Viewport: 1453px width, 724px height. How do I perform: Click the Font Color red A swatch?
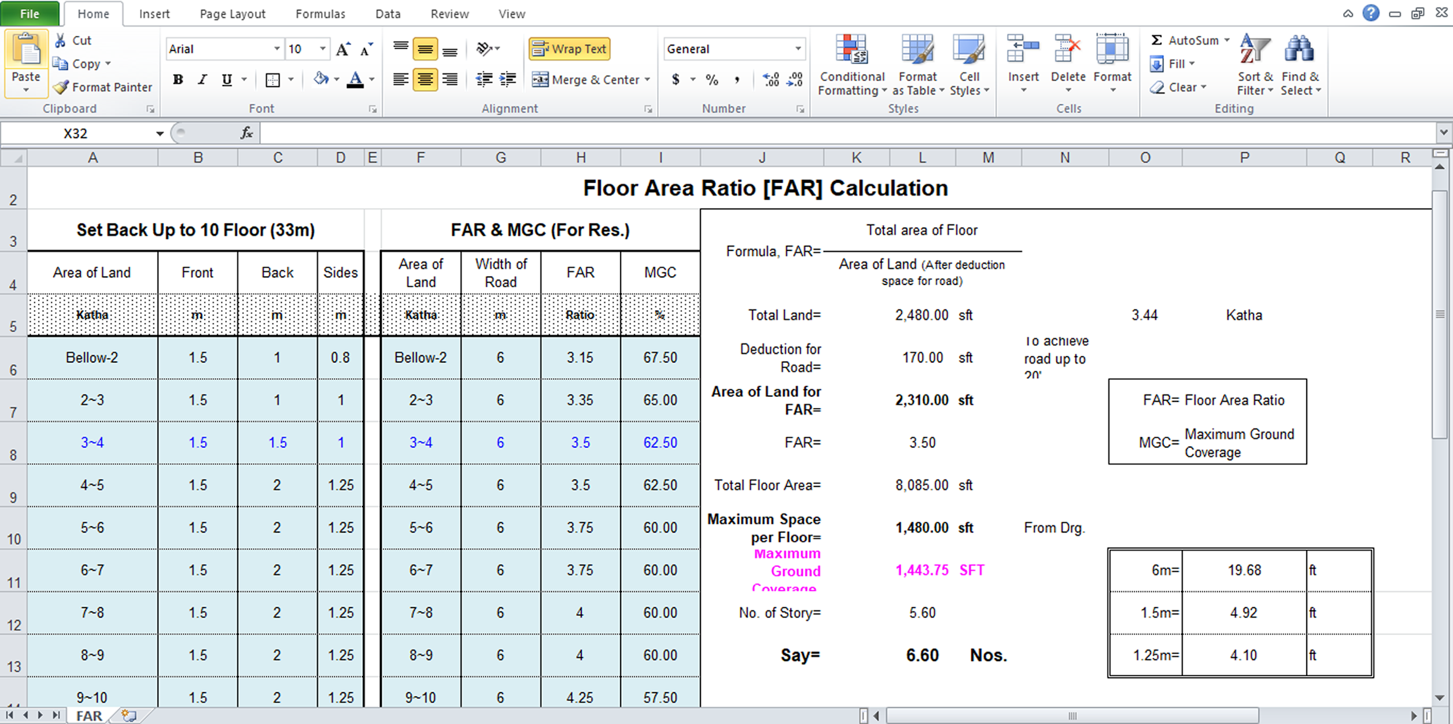point(355,80)
